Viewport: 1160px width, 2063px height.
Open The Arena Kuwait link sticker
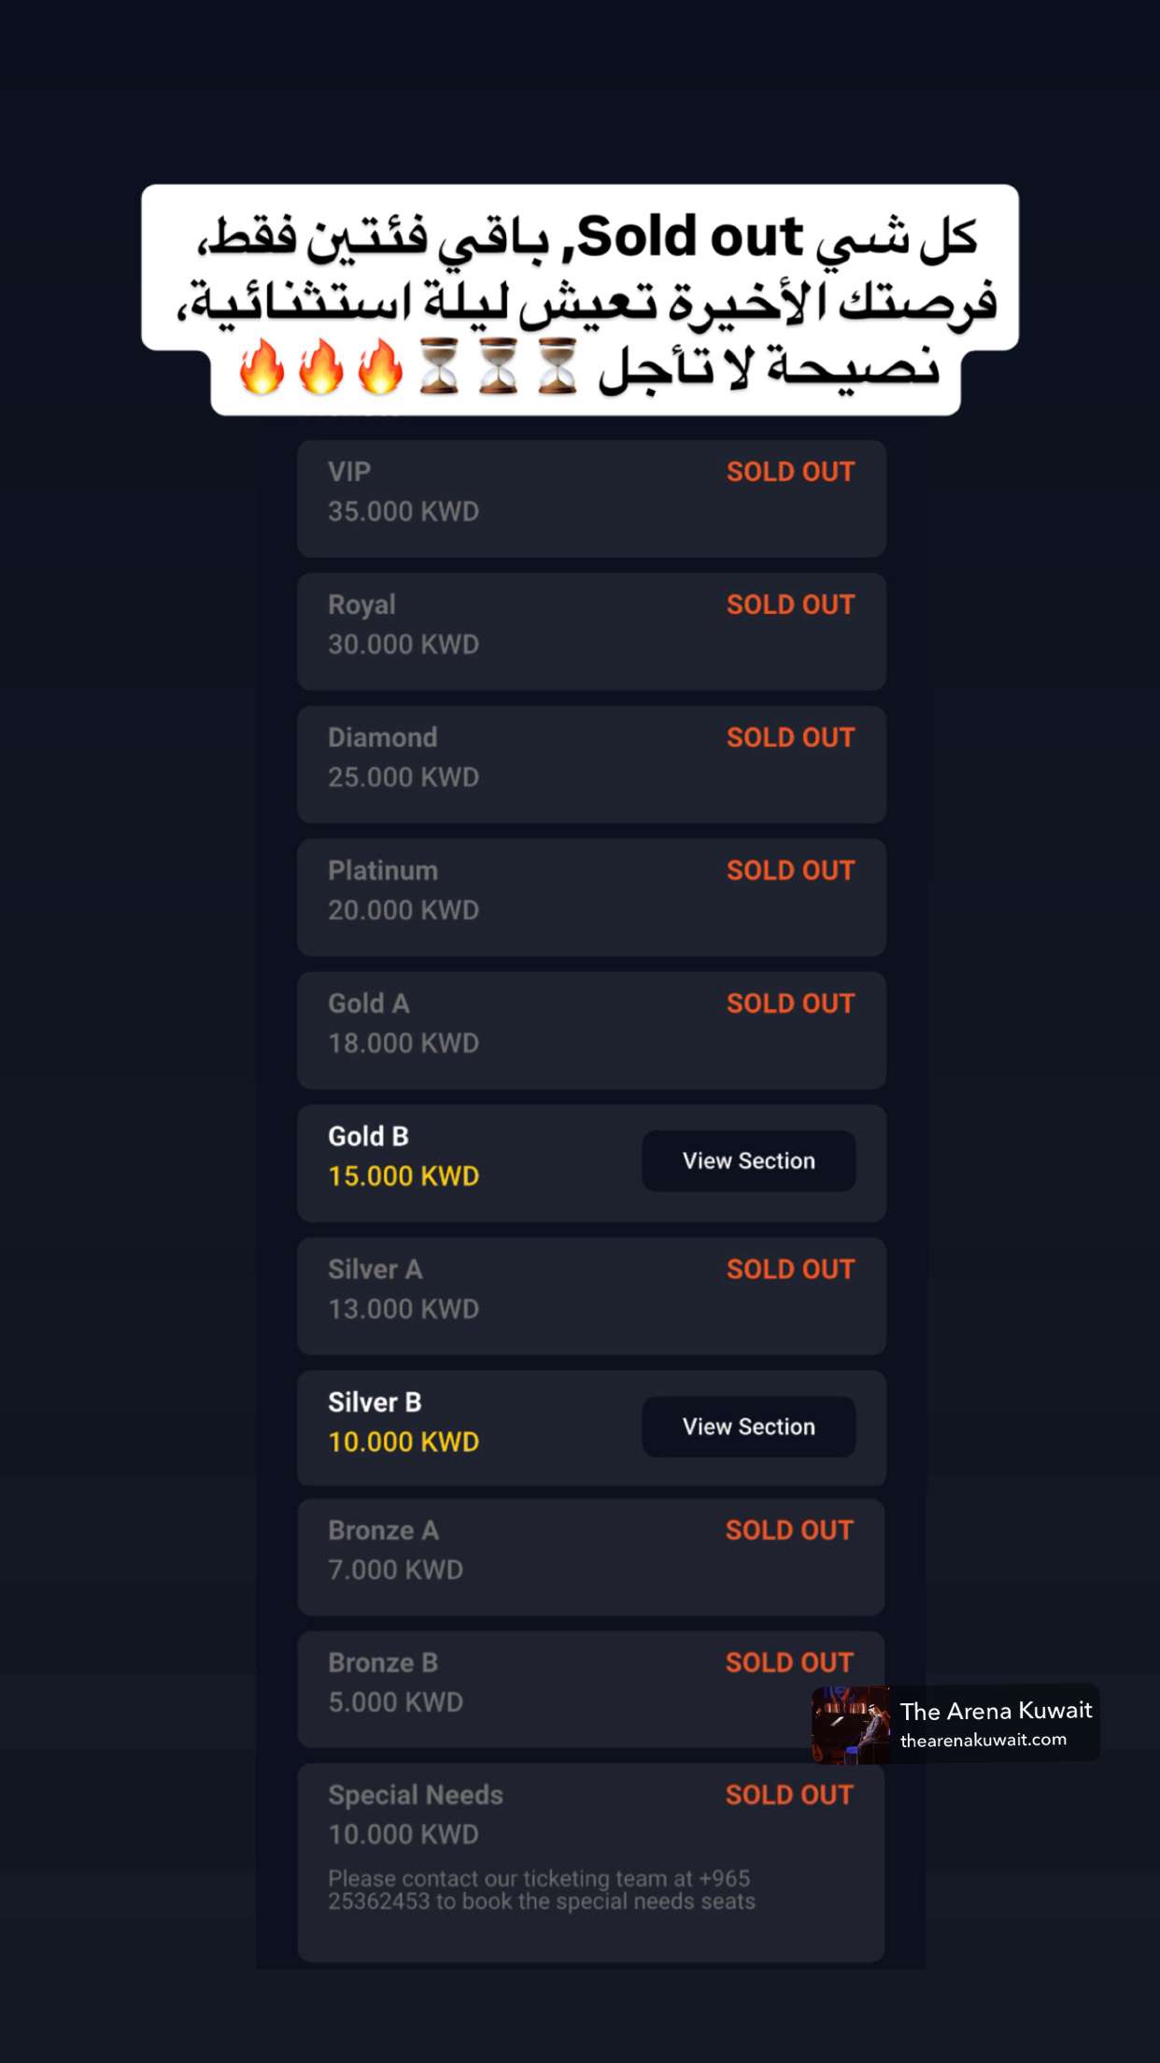point(955,1724)
